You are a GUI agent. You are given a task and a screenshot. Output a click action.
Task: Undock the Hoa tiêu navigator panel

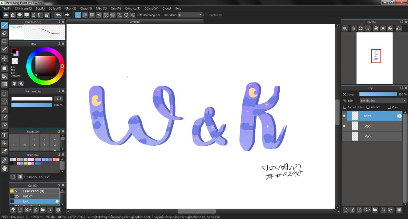tap(402, 22)
